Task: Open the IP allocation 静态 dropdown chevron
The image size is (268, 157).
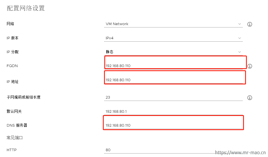Action: pyautogui.click(x=239, y=52)
